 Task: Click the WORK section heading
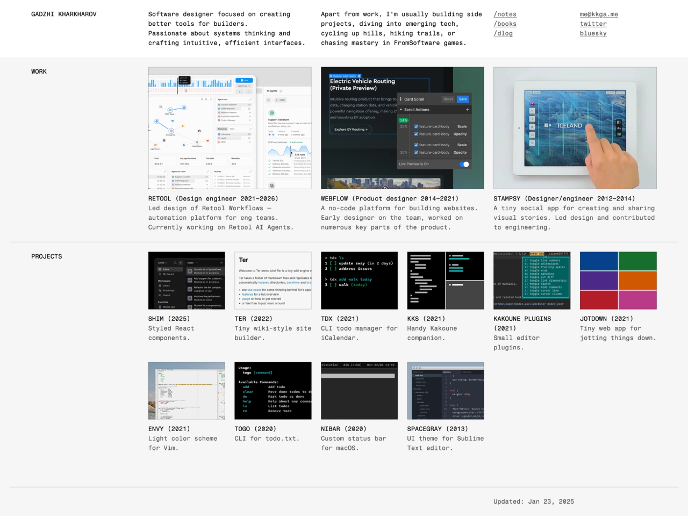pyautogui.click(x=39, y=72)
